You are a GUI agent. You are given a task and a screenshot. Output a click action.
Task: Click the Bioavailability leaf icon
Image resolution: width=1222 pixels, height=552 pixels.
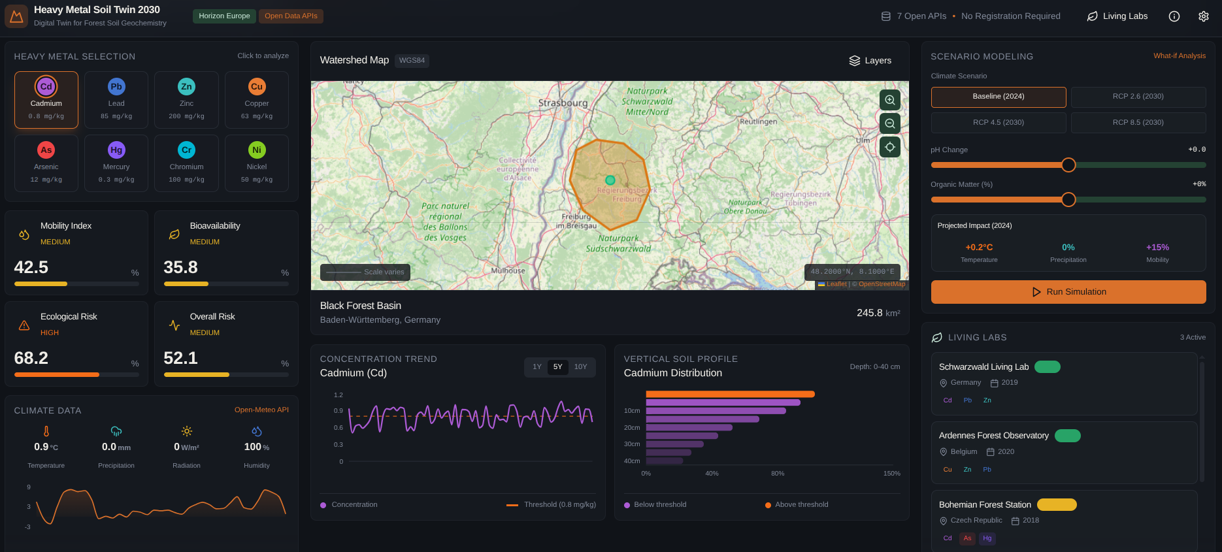coord(174,235)
